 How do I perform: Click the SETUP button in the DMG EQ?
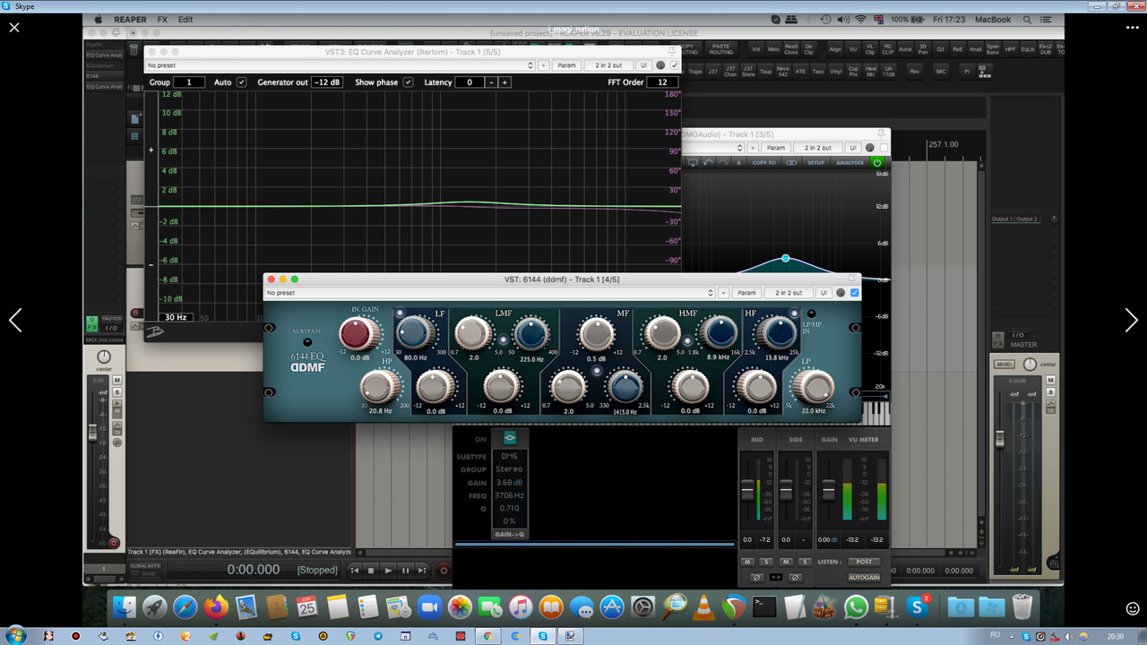click(x=816, y=163)
